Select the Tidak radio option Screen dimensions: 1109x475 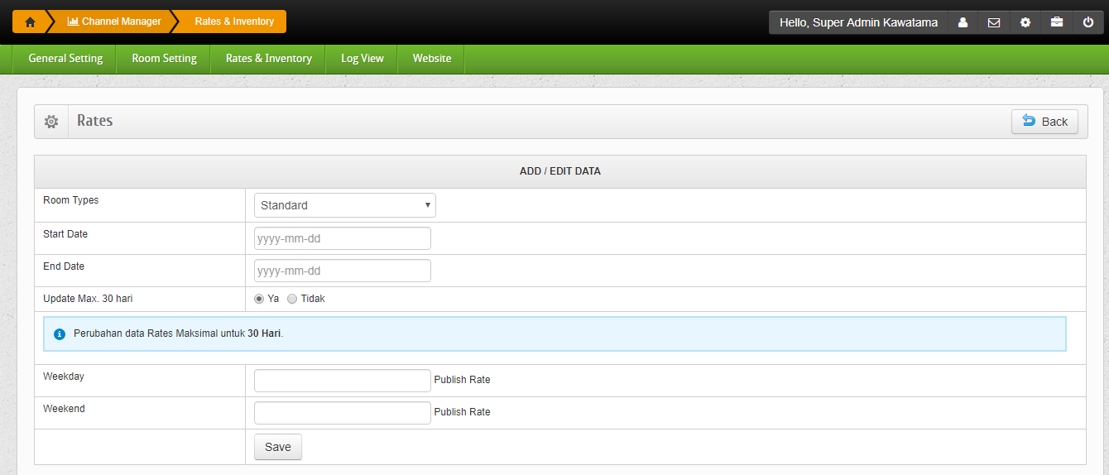pos(292,299)
